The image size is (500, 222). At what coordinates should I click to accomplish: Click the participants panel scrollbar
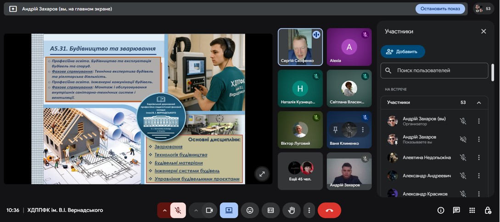point(493,73)
